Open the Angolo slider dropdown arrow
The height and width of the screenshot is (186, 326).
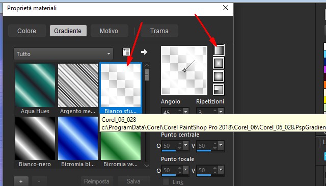pos(185,111)
